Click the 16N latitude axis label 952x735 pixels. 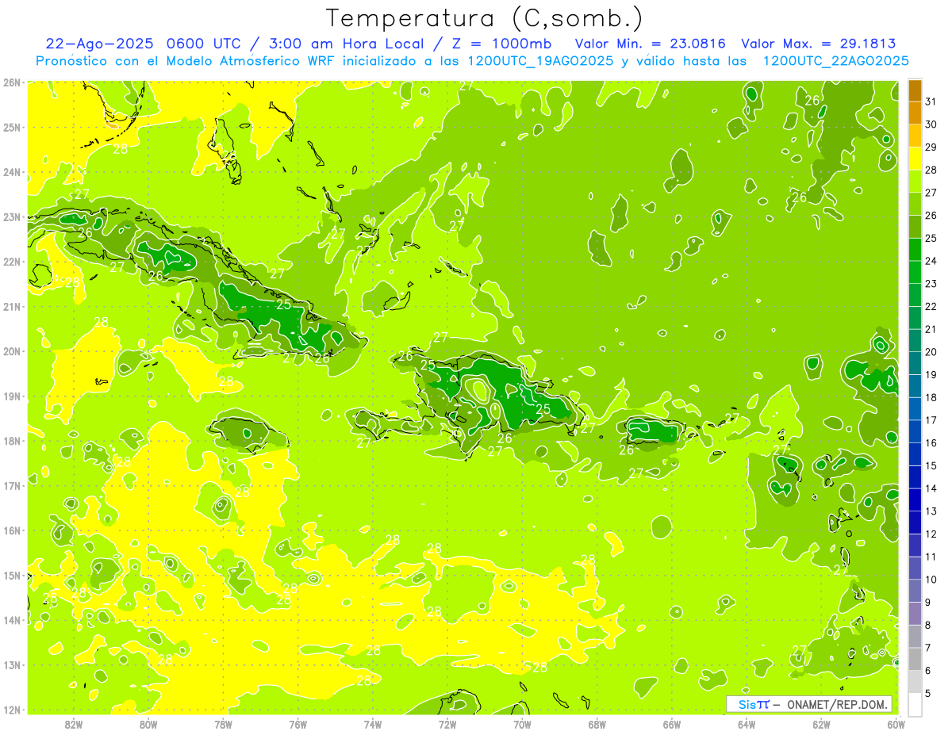[x=12, y=530]
